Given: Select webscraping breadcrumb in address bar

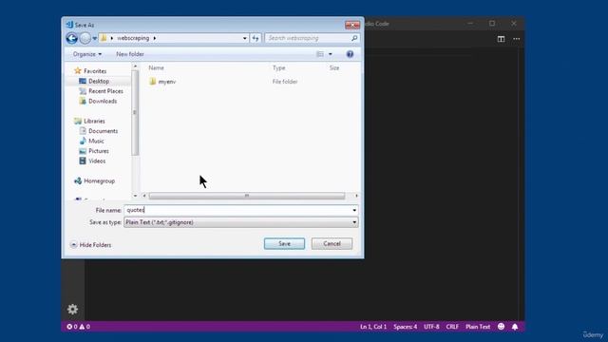Looking at the screenshot, I should tap(133, 38).
